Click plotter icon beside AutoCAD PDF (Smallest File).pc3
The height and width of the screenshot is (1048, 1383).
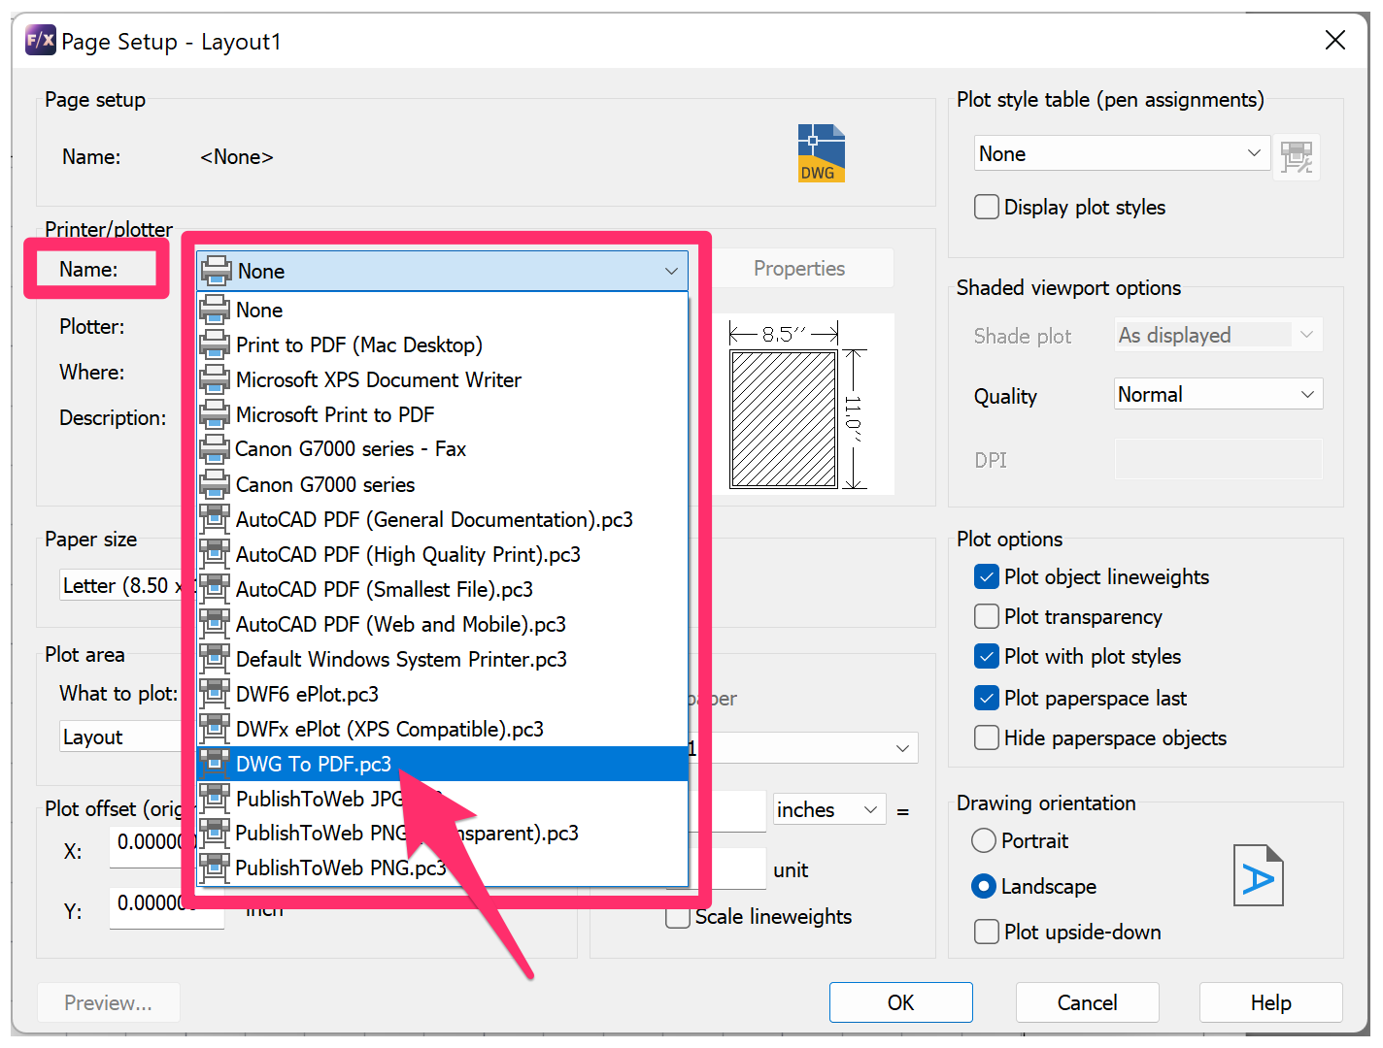[x=215, y=589]
